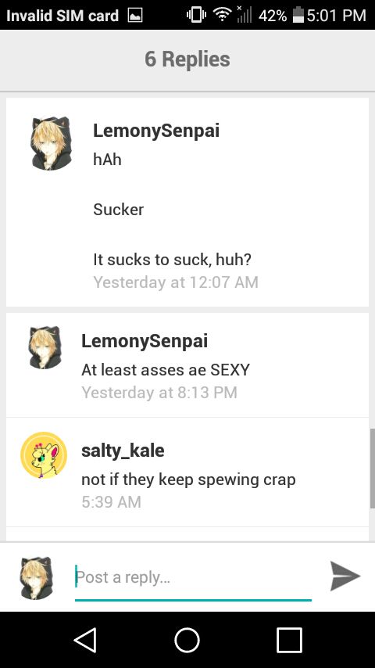Select the 'It sucks to suck, huh?' comment

coord(173,260)
